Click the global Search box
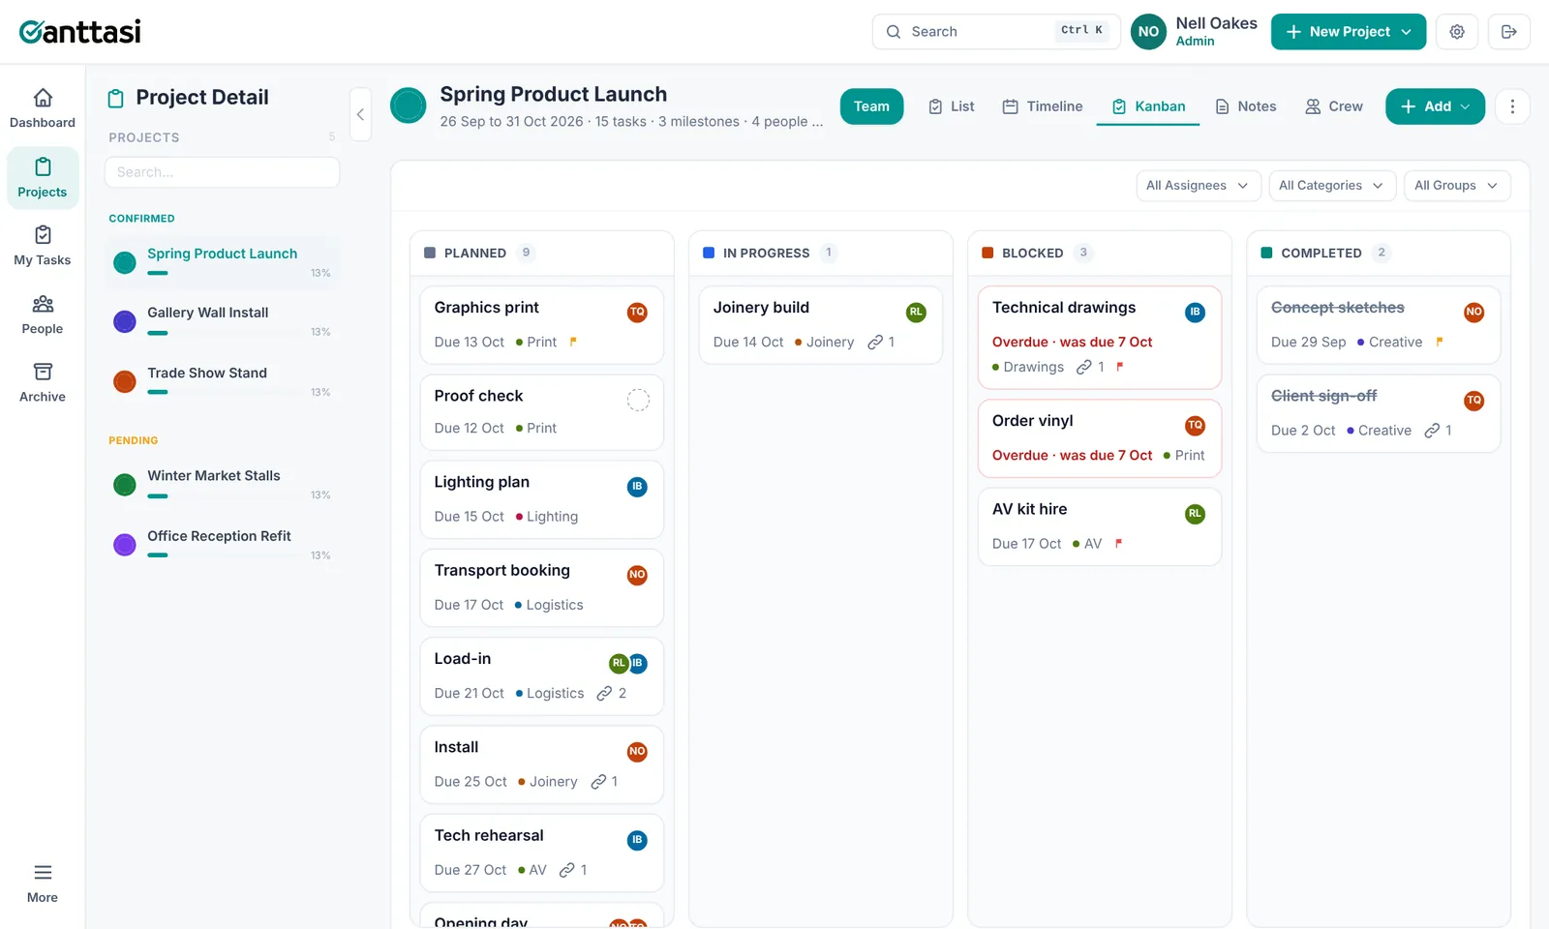Image resolution: width=1549 pixels, height=929 pixels. 996,32
